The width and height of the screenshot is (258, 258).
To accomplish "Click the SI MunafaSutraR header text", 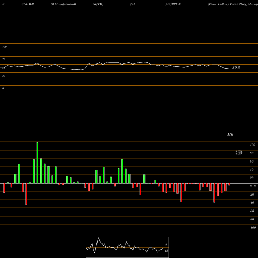I will (x=63, y=4).
